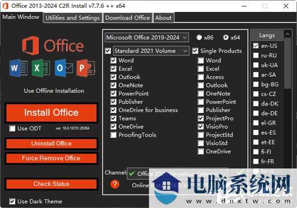The image size is (297, 208).
Task: Check Word under Single Products
Action: pyautogui.click(x=201, y=60)
